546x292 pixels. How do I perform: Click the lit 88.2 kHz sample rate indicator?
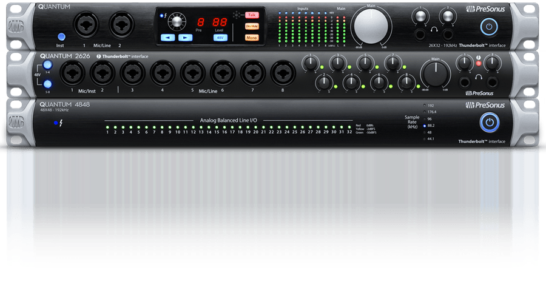(x=425, y=126)
